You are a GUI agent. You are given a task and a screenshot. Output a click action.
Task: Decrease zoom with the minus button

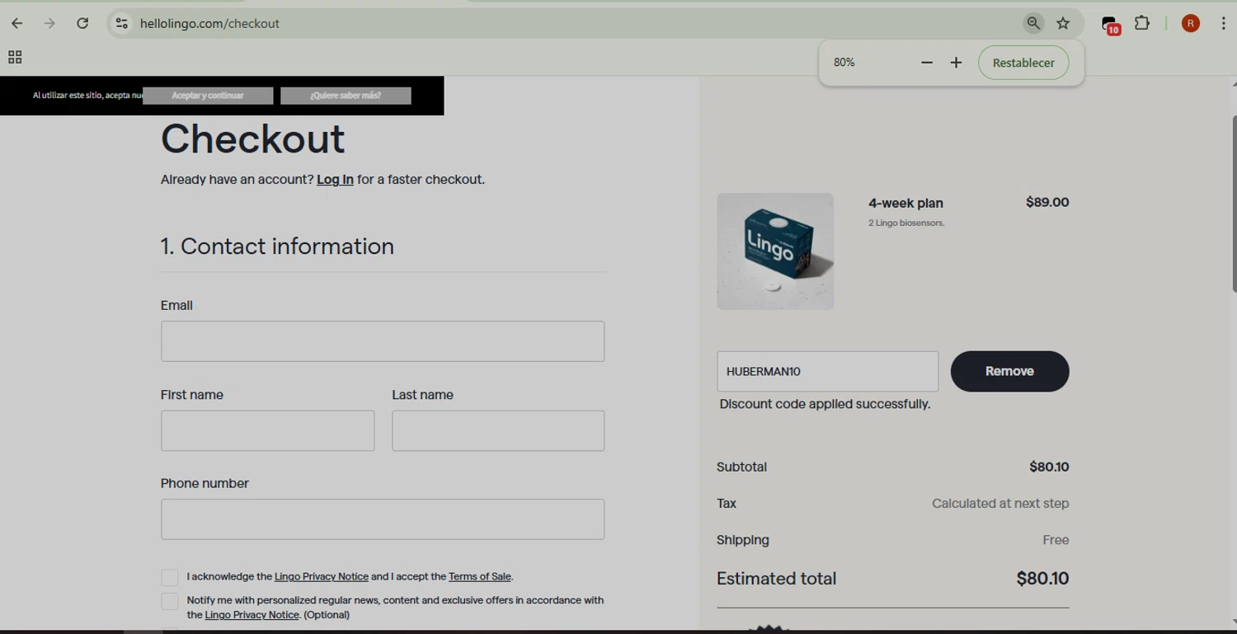click(927, 63)
